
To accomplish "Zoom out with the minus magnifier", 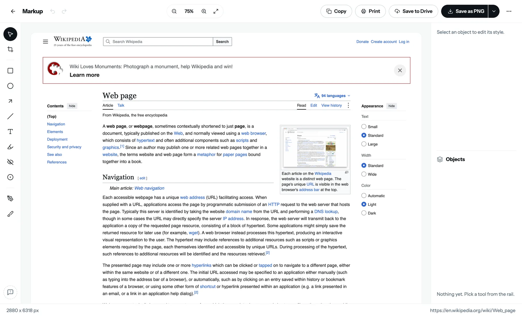I will click(x=174, y=11).
